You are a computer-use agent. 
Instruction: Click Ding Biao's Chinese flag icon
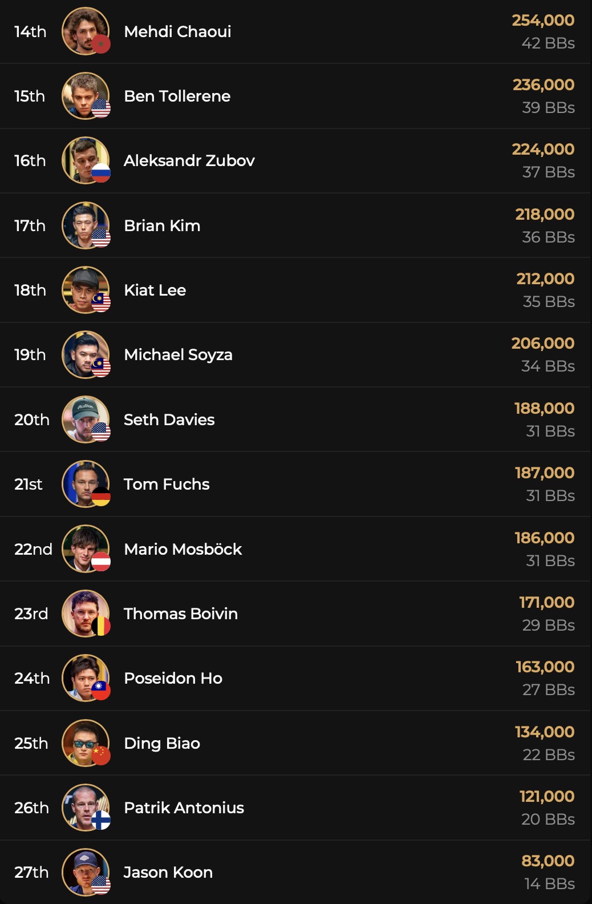(x=101, y=756)
